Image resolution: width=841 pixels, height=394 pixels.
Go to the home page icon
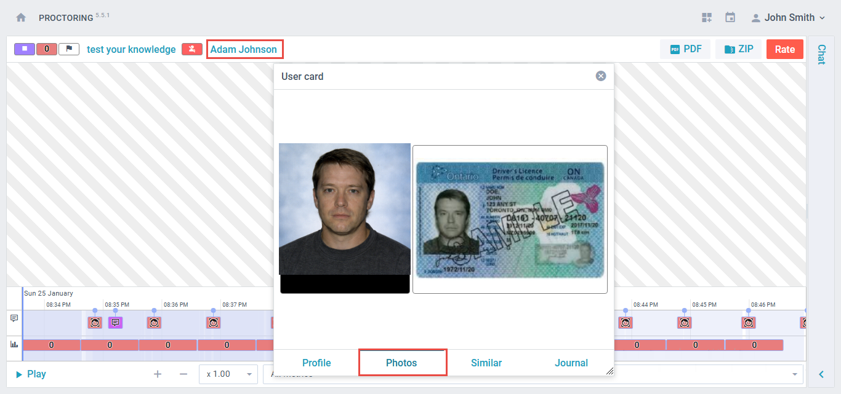coord(21,18)
